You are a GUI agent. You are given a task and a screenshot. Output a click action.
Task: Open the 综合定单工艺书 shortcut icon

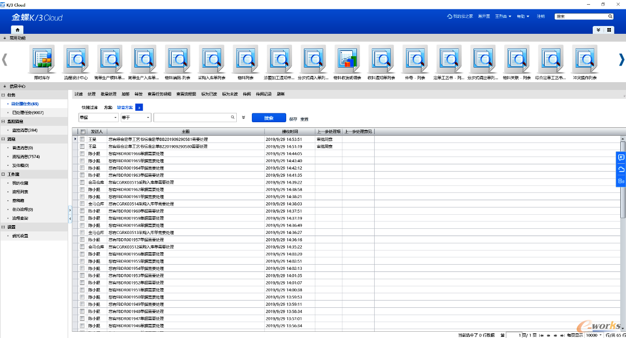tap(551, 59)
